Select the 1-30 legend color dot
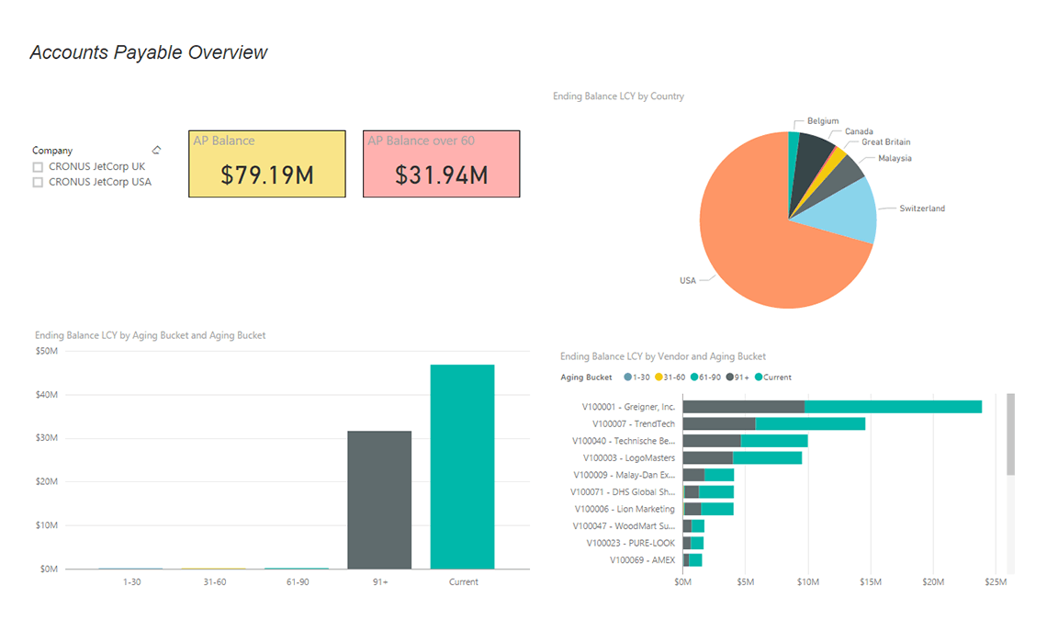 coord(627,377)
